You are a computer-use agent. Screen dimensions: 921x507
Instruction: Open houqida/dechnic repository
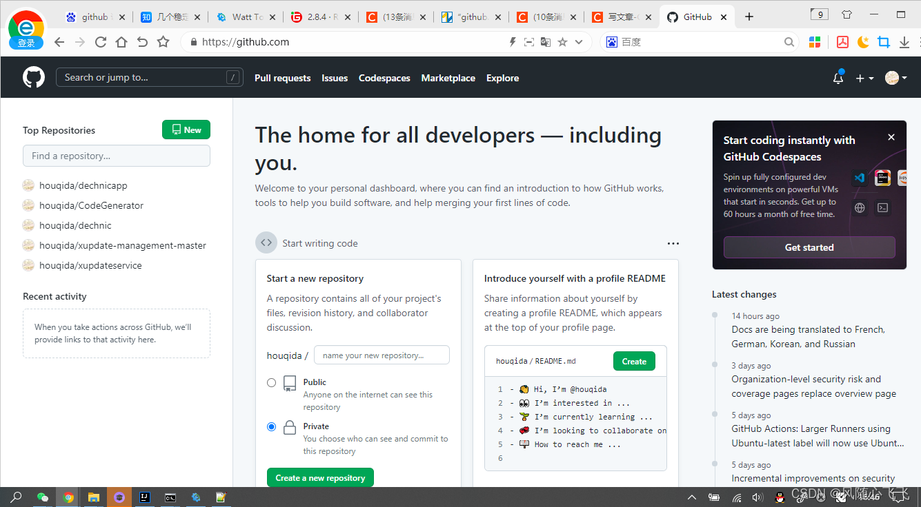[x=75, y=225]
